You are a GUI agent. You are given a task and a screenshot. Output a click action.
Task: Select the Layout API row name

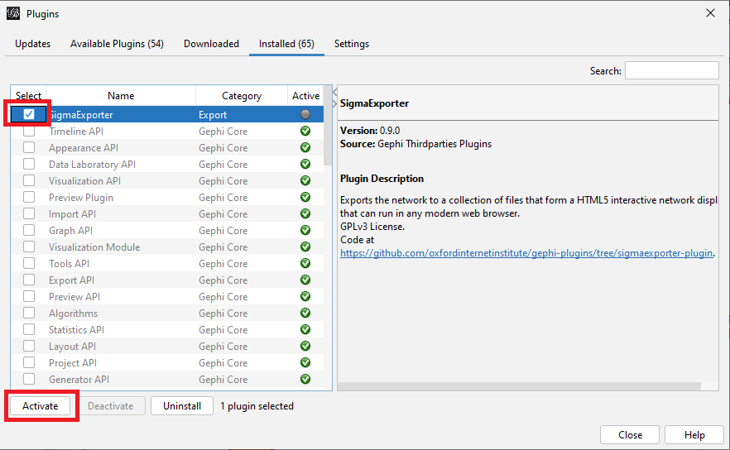(x=72, y=347)
